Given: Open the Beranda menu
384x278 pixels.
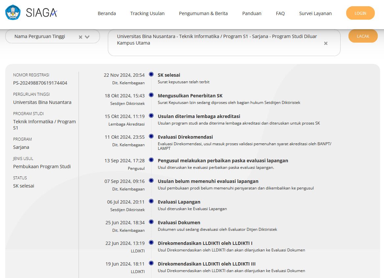Looking at the screenshot, I should click(107, 13).
